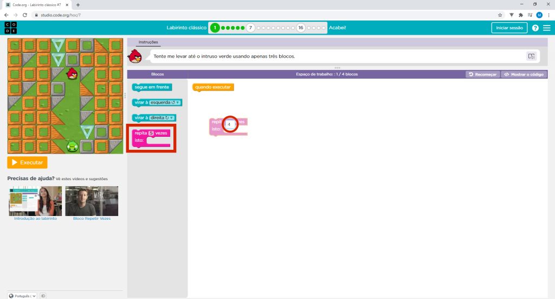Screen dimensions: 555x299
Task: Open the Extensions puzzle-piece menu
Action: (520, 15)
